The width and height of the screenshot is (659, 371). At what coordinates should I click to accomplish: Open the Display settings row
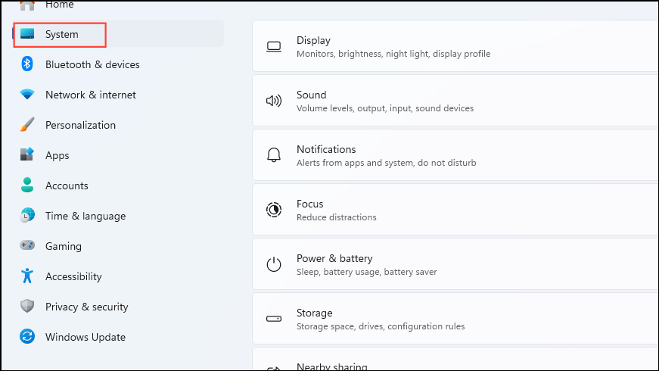[x=454, y=46]
